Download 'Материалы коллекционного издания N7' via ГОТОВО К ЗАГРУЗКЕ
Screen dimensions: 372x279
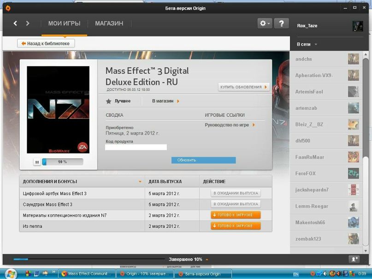(x=236, y=215)
